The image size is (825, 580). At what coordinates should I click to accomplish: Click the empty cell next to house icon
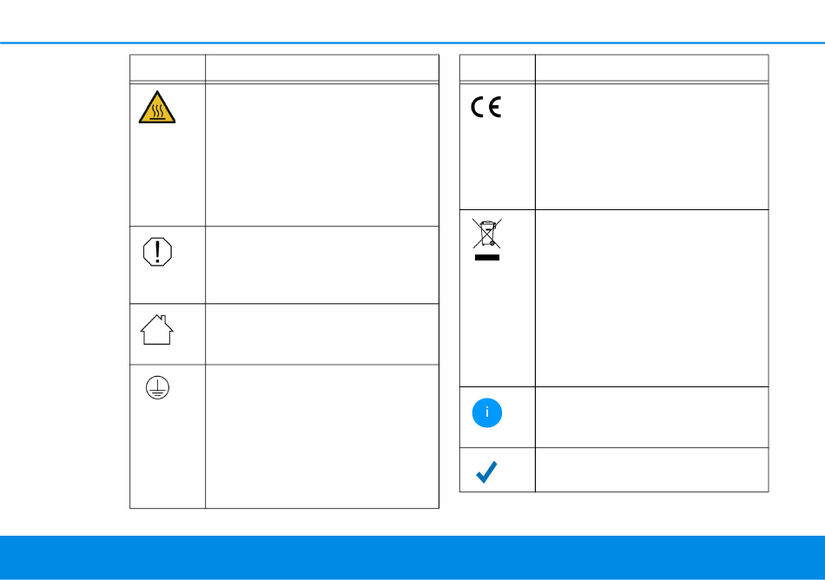click(x=322, y=334)
